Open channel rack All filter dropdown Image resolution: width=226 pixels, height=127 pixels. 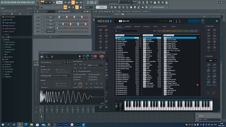50,12
